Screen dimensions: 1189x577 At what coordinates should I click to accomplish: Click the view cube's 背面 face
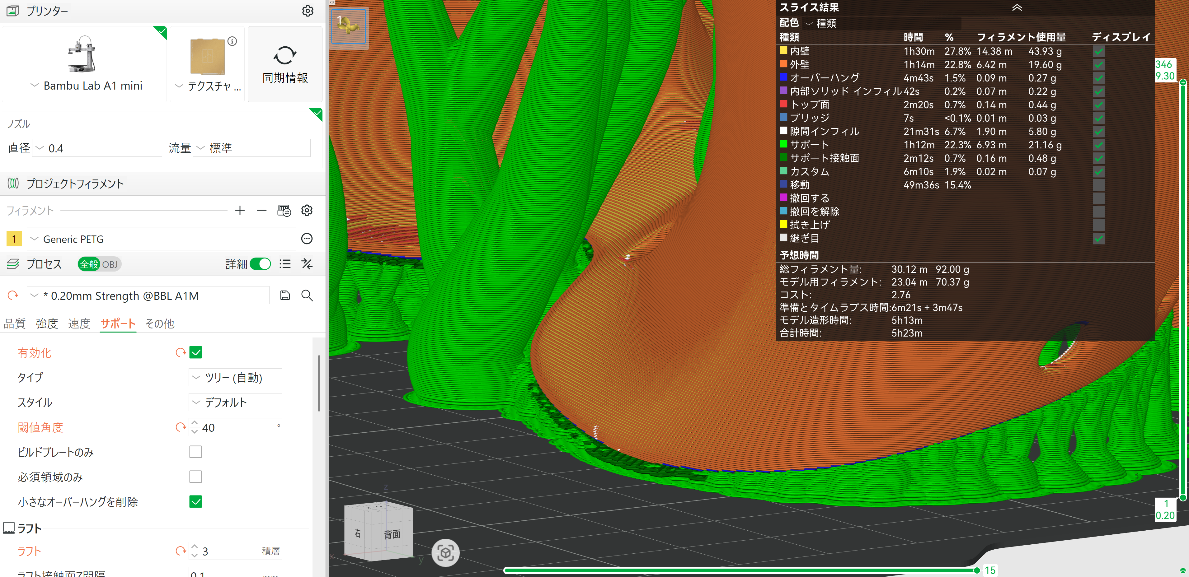tap(392, 534)
